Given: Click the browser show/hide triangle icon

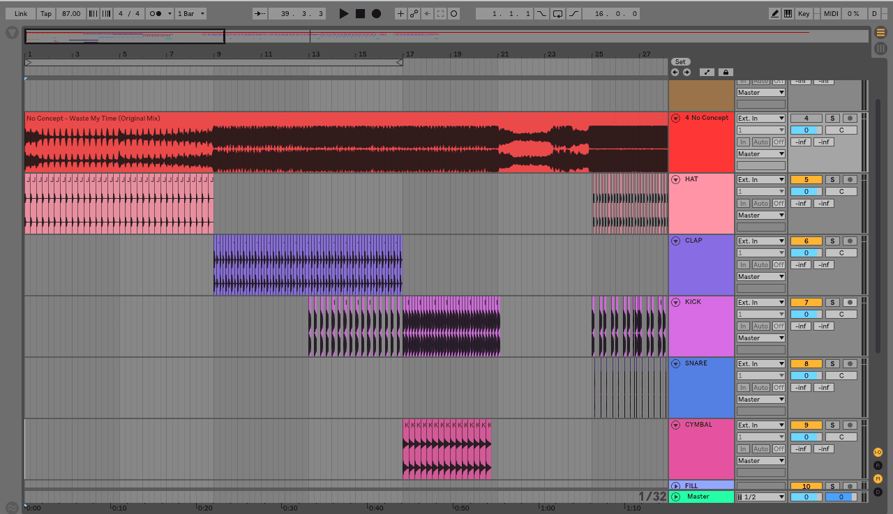Looking at the screenshot, I should pyautogui.click(x=12, y=32).
